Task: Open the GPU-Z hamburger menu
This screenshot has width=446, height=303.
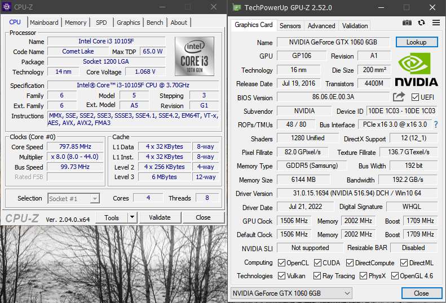Action: pos(436,23)
